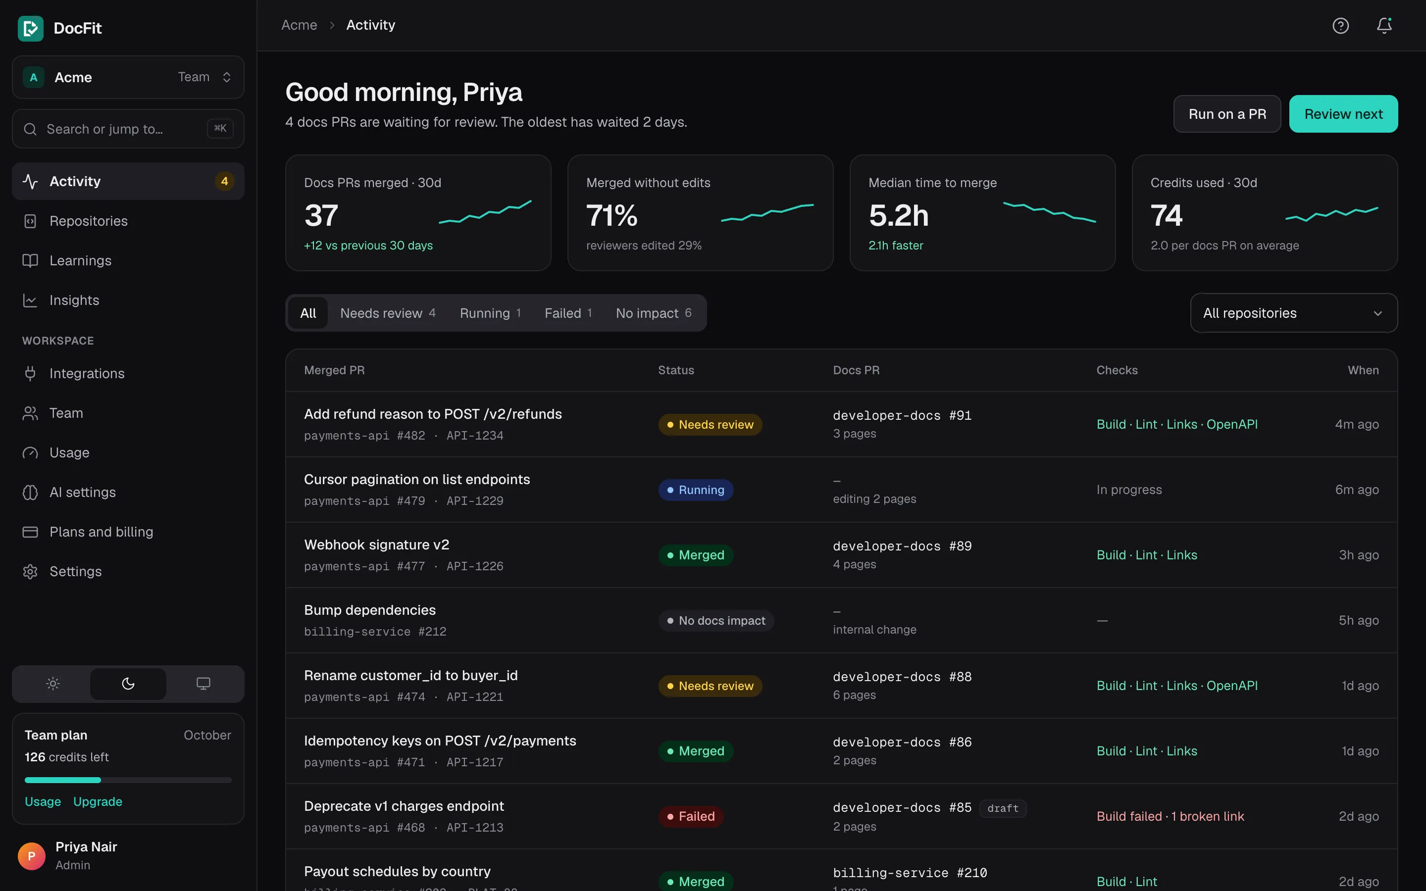Image resolution: width=1426 pixels, height=891 pixels.
Task: Click the Learnings book icon
Action: coord(30,260)
